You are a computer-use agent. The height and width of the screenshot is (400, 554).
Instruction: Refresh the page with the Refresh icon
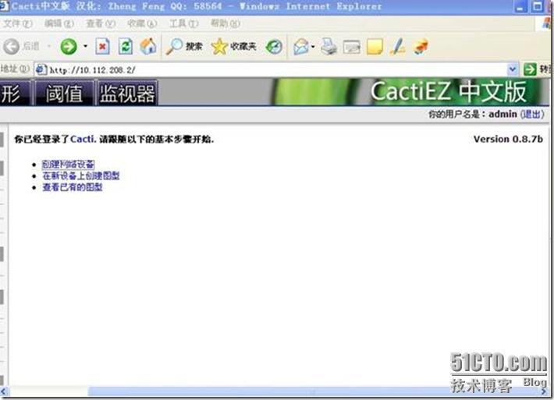coord(126,47)
